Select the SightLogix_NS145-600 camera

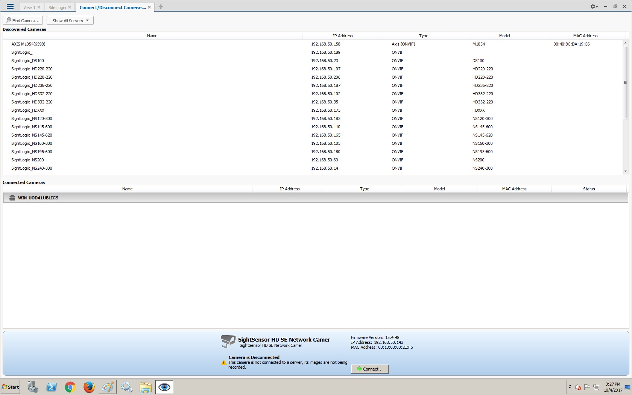(313, 127)
